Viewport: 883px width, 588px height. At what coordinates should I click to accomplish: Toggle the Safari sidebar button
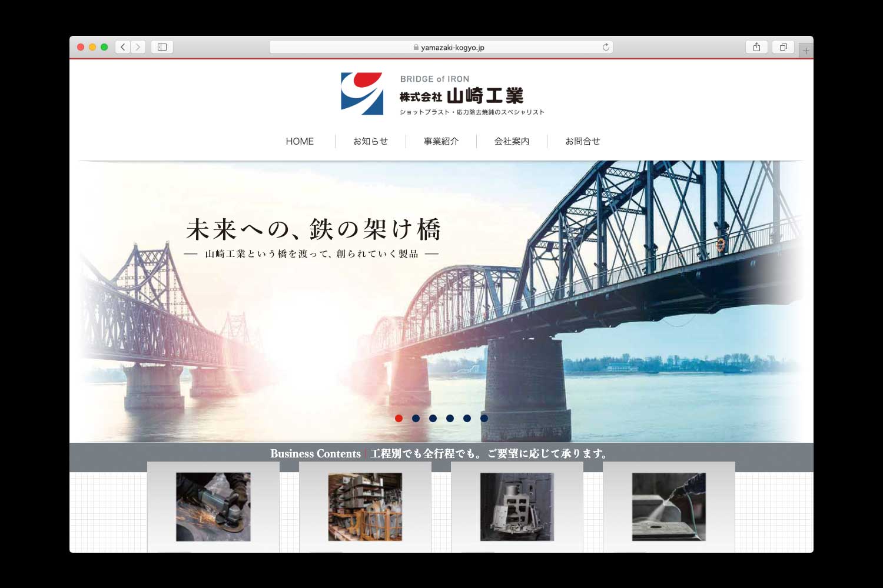pyautogui.click(x=162, y=47)
